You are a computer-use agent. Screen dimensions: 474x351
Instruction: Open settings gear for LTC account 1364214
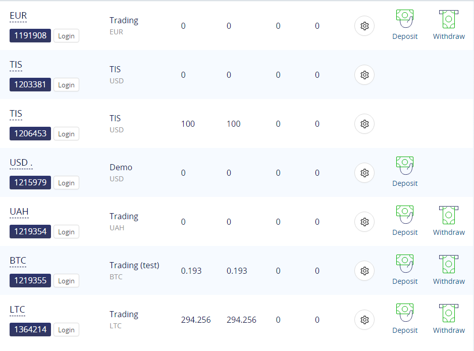[x=364, y=320]
